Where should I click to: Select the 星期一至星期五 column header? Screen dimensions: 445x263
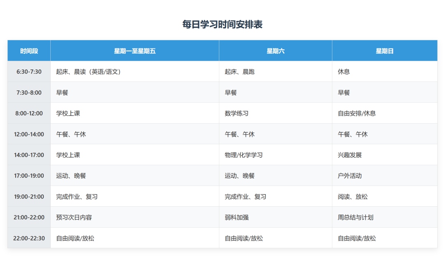pos(134,50)
